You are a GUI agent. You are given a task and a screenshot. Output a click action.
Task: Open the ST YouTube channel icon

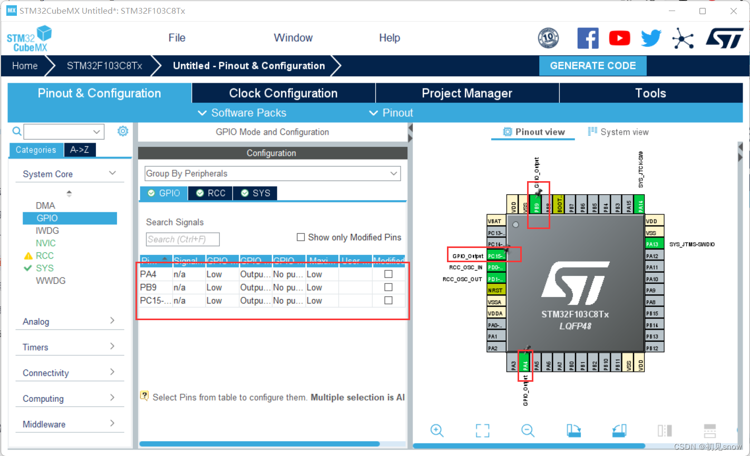(x=619, y=38)
